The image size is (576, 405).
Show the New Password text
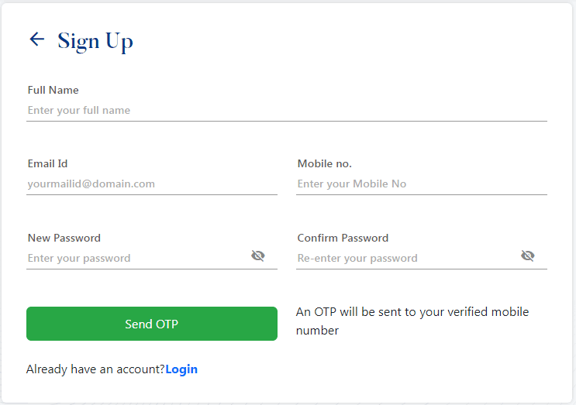pos(258,256)
